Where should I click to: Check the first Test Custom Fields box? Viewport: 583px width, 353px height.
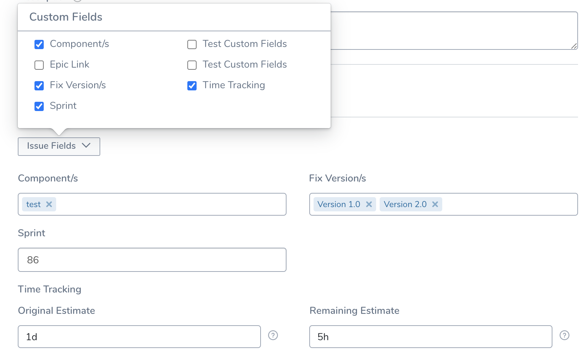point(192,44)
